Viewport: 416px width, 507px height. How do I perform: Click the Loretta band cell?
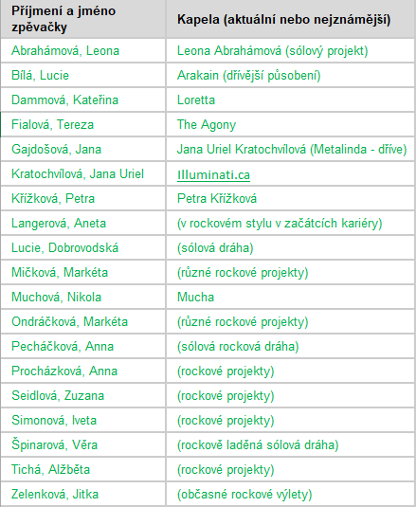coord(291,100)
